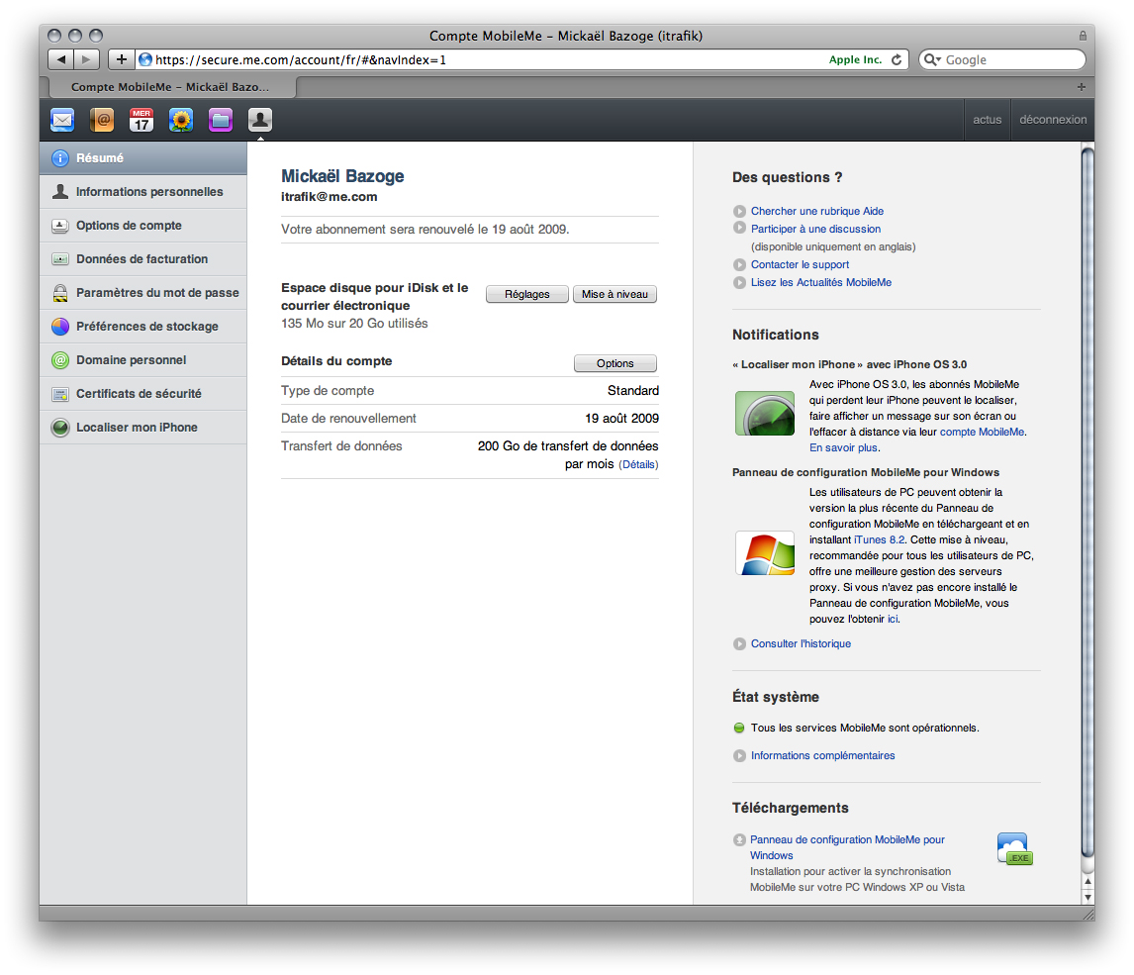The height and width of the screenshot is (975, 1134).
Task: Open a new tab with the plus button
Action: 1082,87
